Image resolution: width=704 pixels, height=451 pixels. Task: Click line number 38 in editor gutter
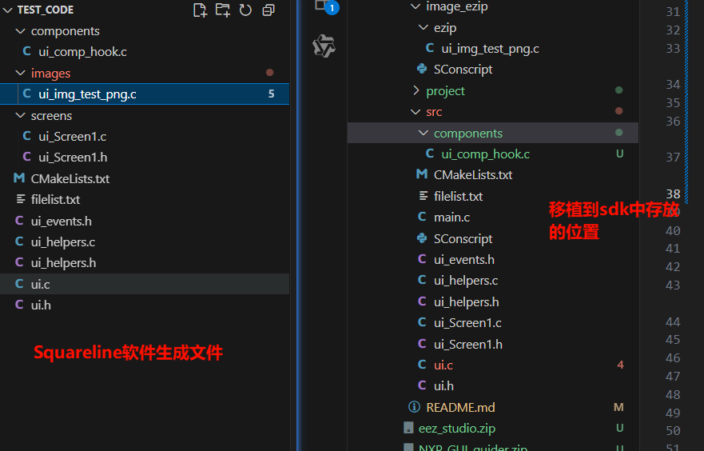point(672,194)
